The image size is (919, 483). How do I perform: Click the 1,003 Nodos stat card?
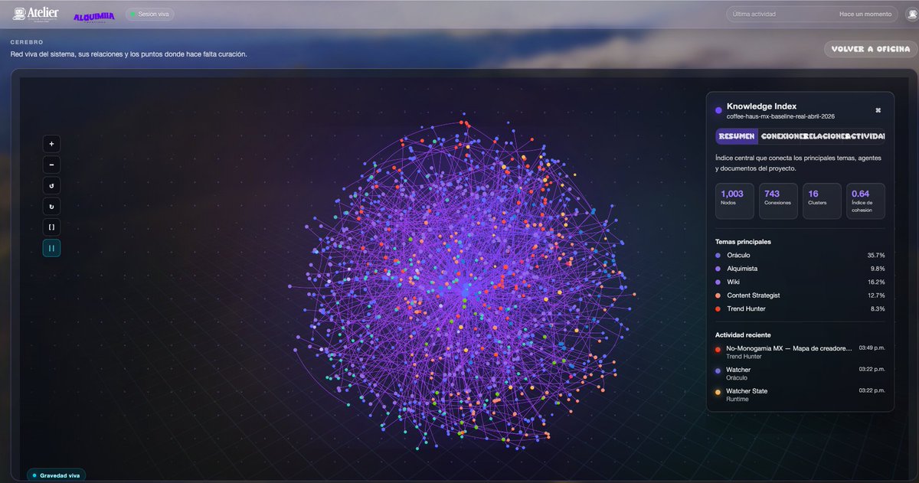tap(734, 201)
